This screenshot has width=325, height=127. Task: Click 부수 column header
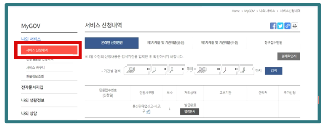click(x=170, y=93)
